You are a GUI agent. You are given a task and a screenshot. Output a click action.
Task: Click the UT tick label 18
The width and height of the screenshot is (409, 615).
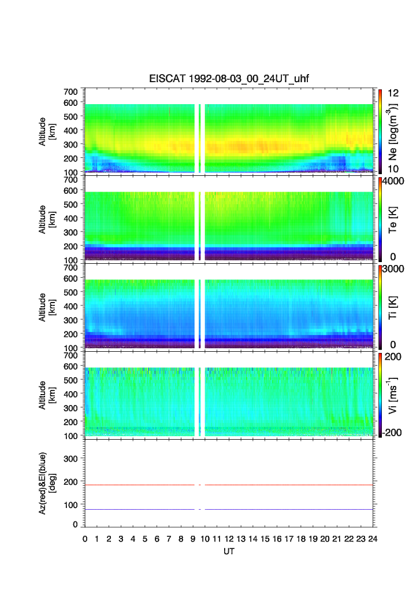pos(301,539)
